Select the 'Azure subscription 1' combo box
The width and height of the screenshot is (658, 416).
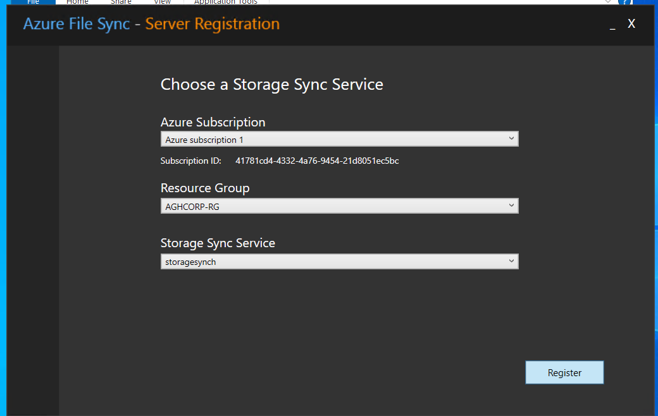pyautogui.click(x=340, y=139)
